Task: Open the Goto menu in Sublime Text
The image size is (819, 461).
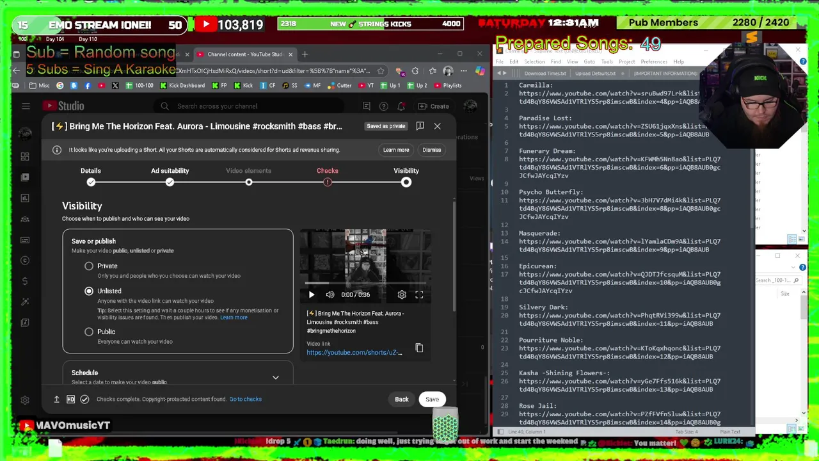Action: coord(589,62)
